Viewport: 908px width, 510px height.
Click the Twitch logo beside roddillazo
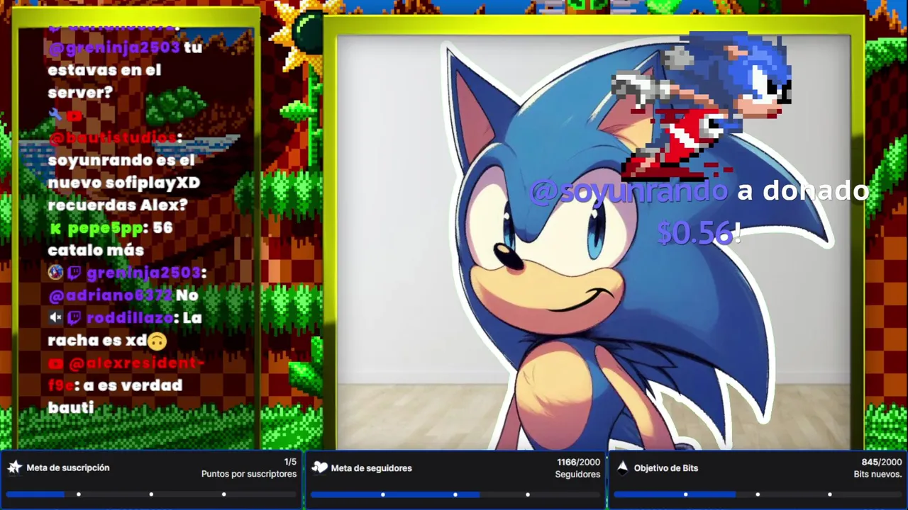pyautogui.click(x=74, y=318)
